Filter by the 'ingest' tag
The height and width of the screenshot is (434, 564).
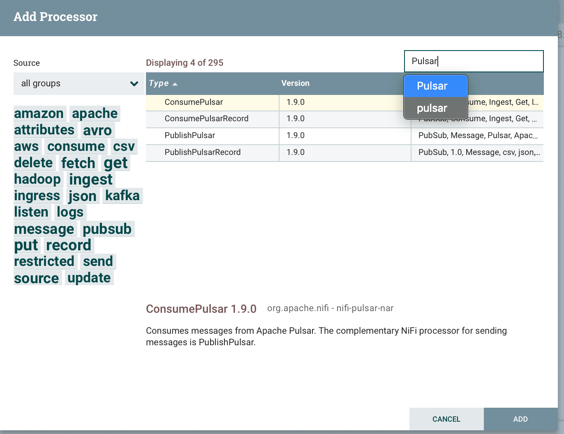pos(90,179)
